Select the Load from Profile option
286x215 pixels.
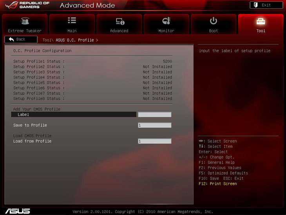33,141
